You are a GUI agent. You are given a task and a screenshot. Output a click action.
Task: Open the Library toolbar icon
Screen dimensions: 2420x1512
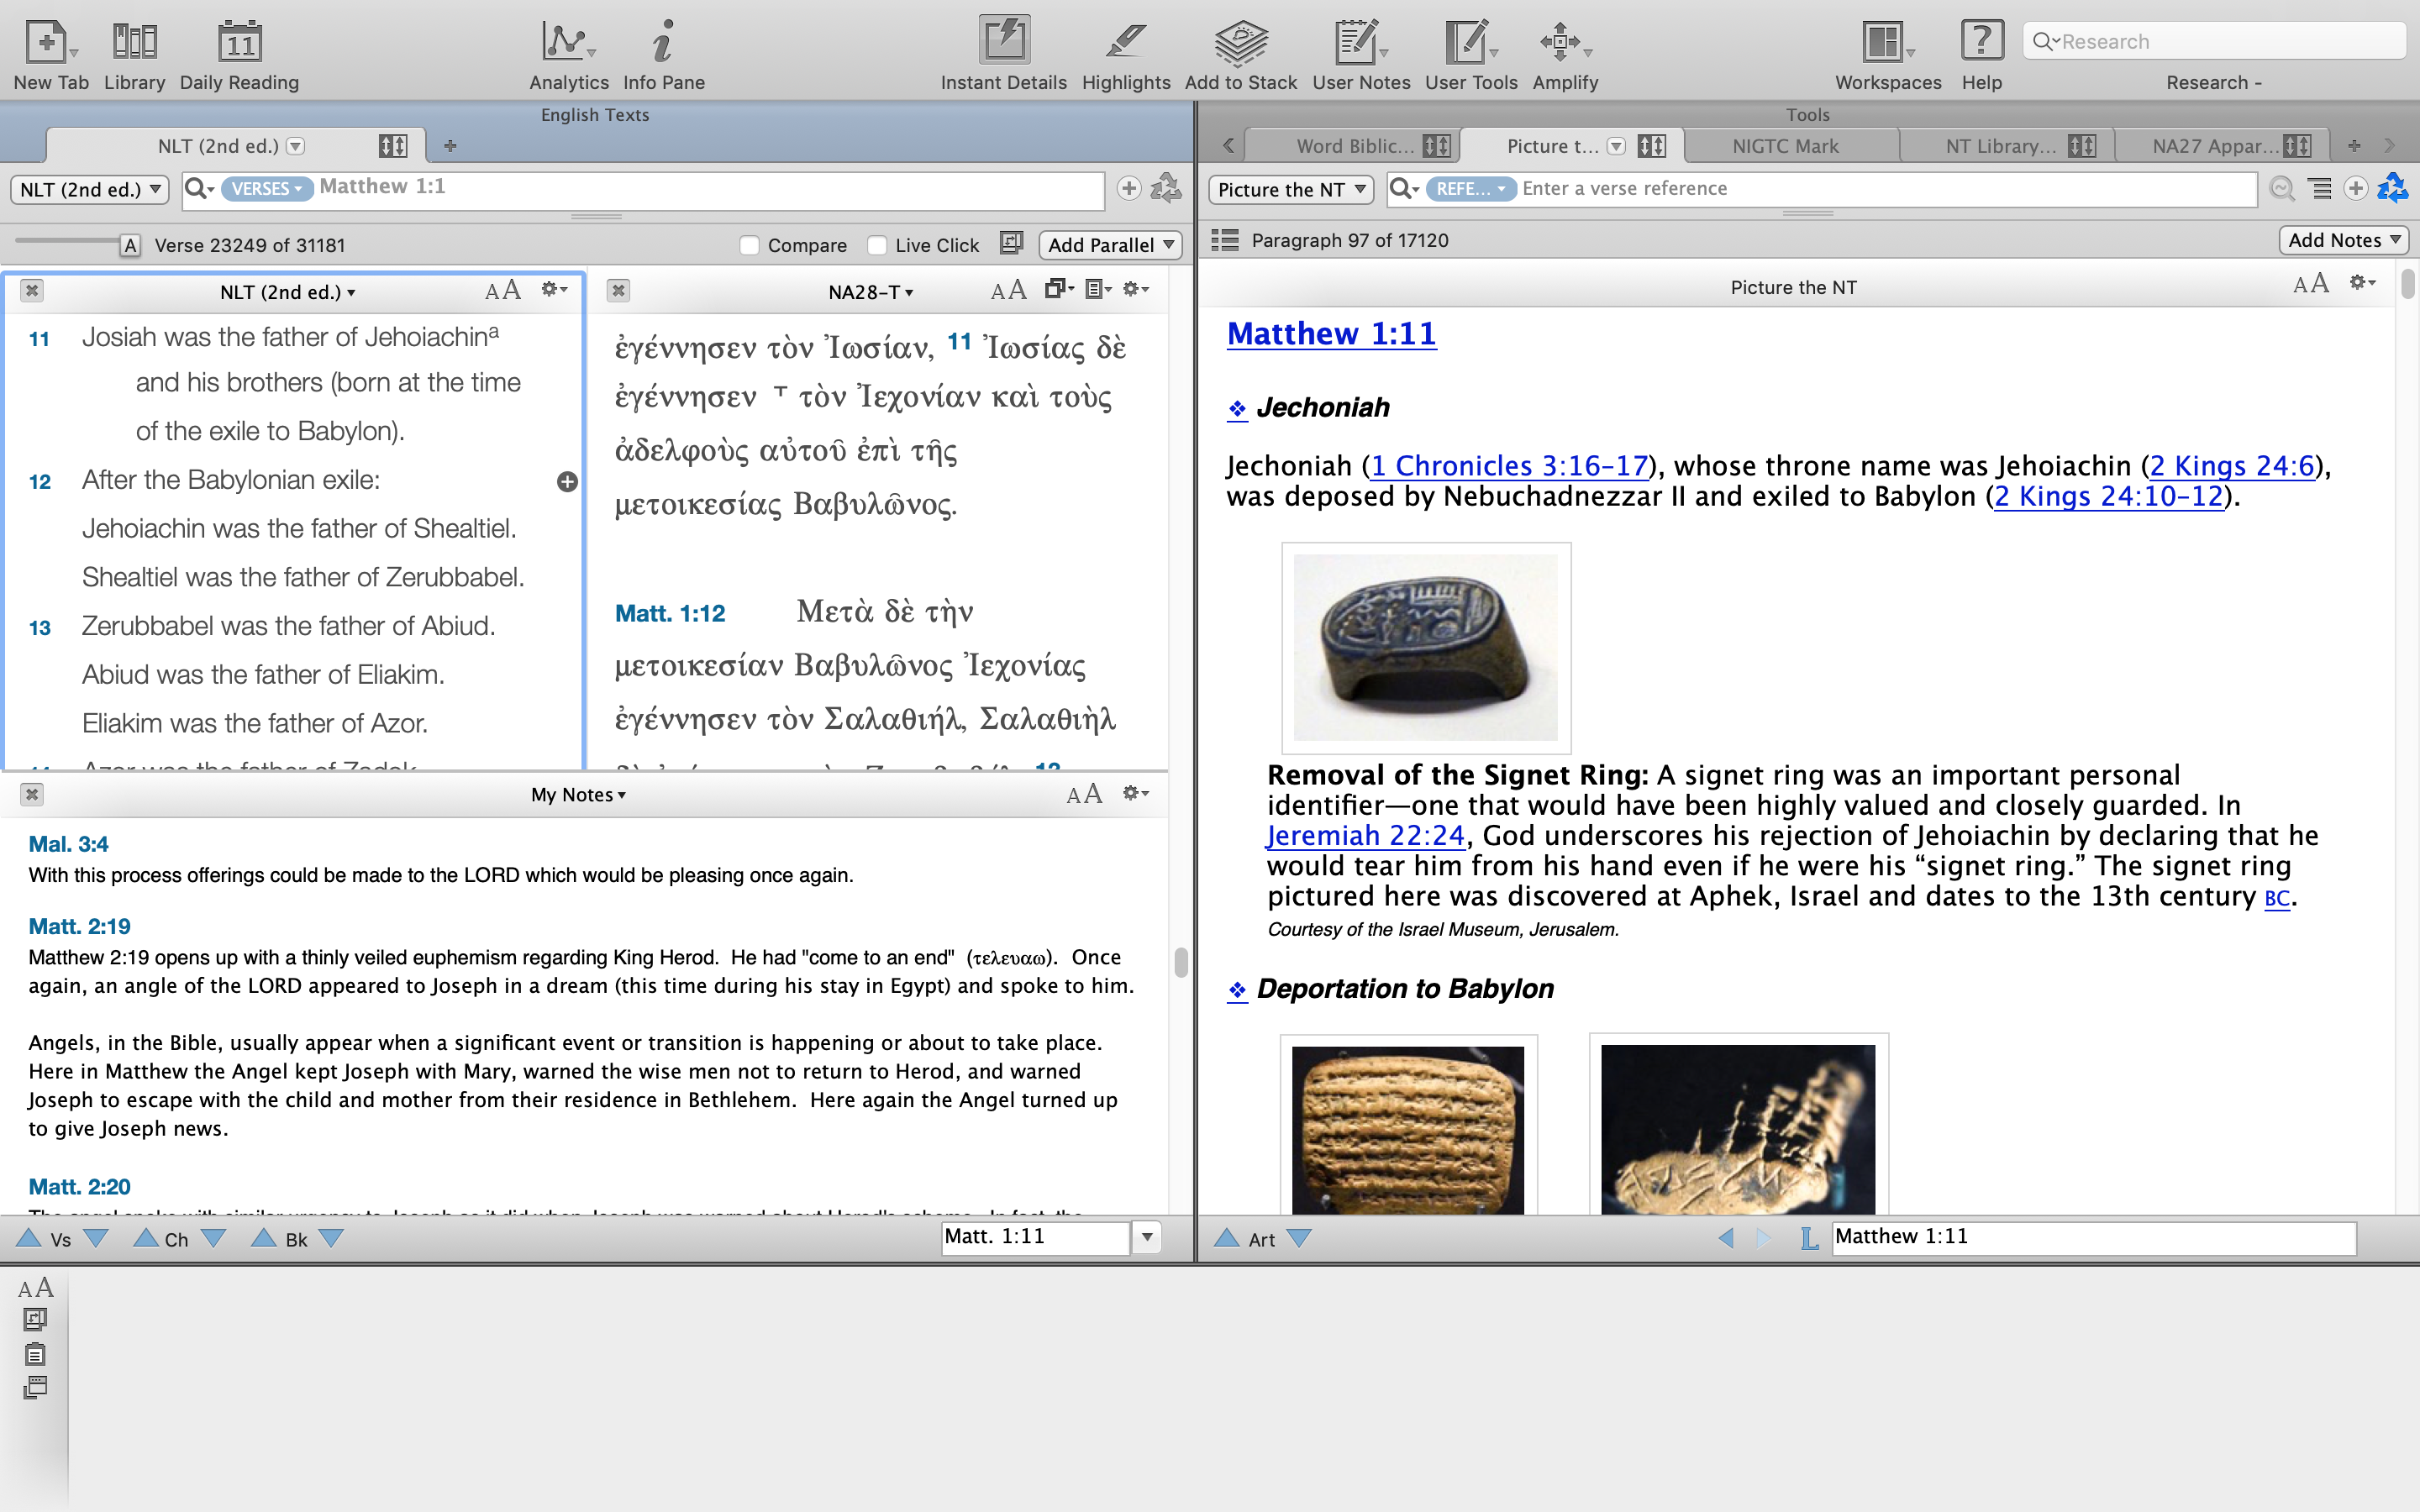[134, 42]
